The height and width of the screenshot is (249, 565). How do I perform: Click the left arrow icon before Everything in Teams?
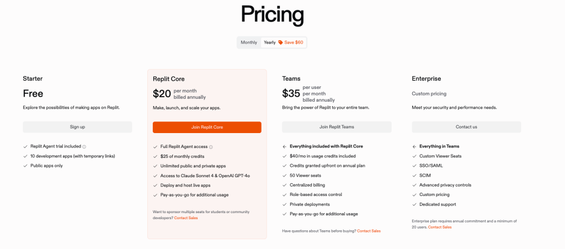414,147
